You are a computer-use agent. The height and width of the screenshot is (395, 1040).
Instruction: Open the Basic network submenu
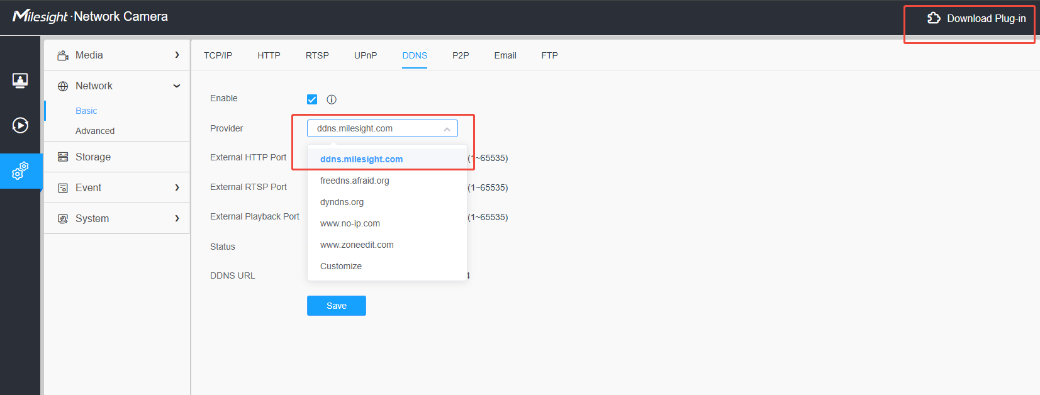[86, 111]
